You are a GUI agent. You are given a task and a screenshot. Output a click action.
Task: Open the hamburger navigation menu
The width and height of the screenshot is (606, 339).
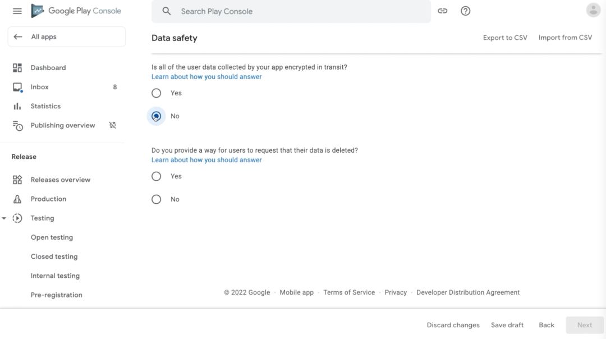point(17,11)
